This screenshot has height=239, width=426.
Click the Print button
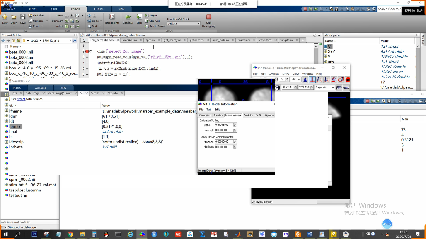(x=36, y=26)
